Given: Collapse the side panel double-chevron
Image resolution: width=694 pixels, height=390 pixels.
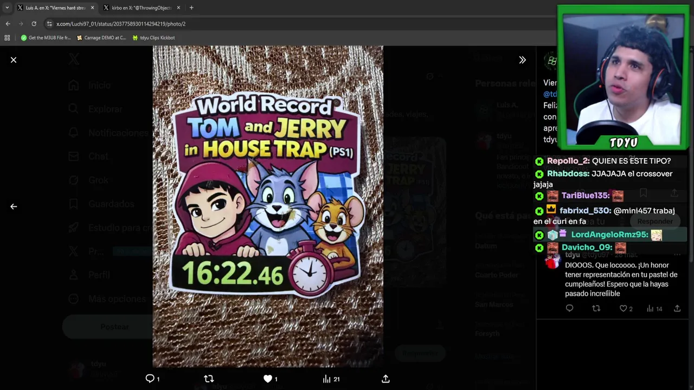Looking at the screenshot, I should (x=522, y=60).
